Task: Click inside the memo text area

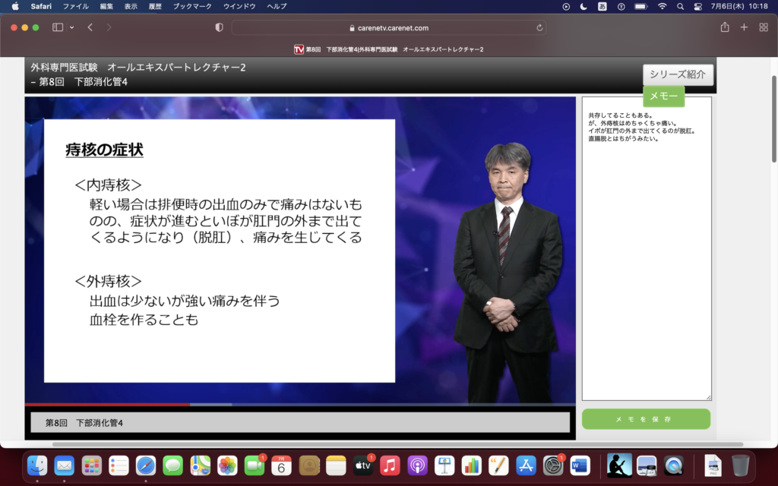Action: (647, 266)
